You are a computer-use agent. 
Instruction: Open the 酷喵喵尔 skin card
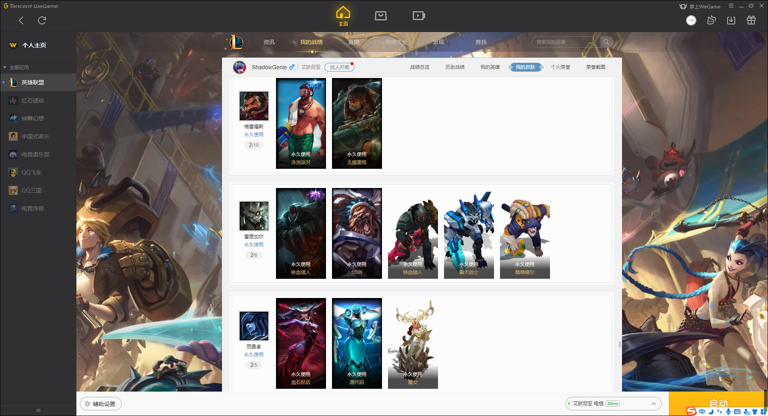tap(525, 233)
